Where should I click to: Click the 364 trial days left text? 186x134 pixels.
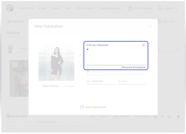click(x=143, y=8)
